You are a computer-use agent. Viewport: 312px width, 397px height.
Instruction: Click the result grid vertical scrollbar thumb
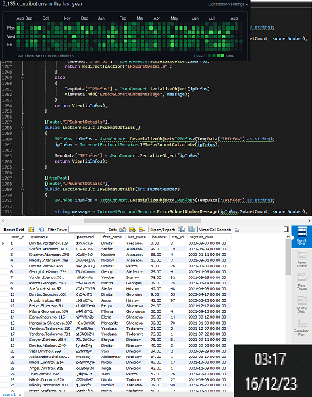coord(288,257)
